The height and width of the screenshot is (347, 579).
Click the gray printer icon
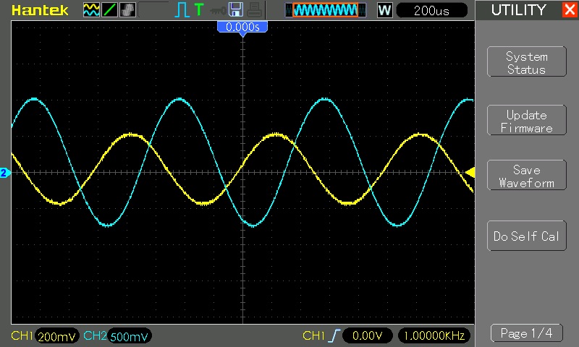[x=255, y=10]
